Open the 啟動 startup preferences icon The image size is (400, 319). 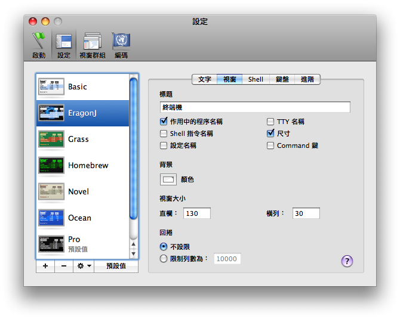click(x=39, y=45)
